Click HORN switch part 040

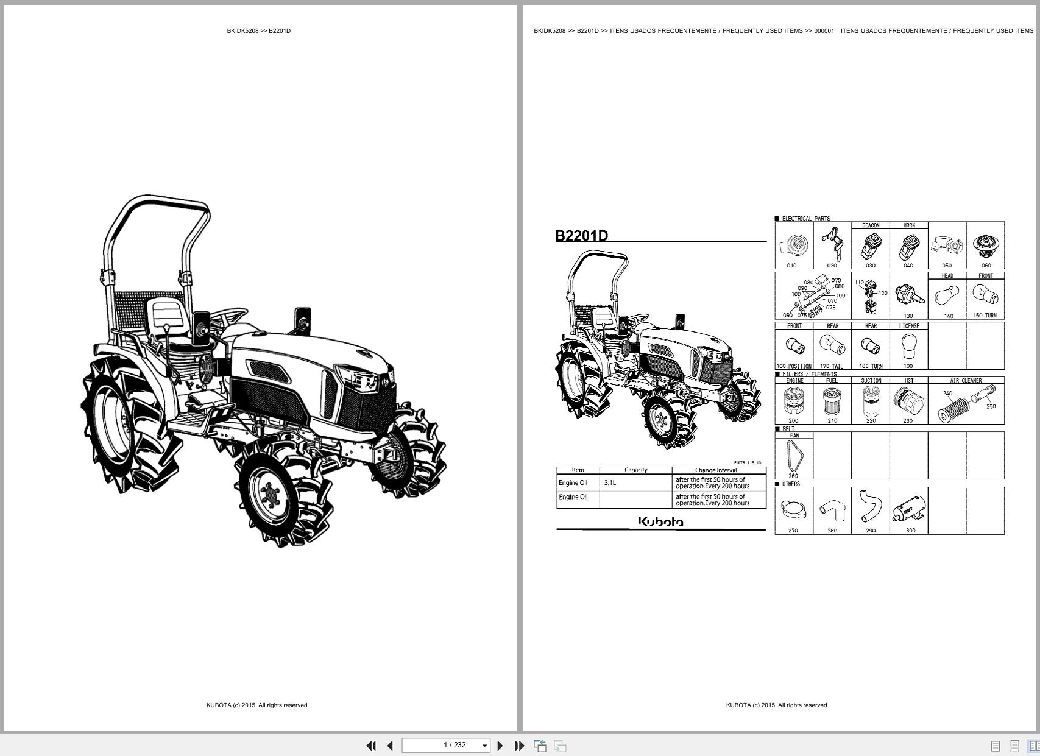click(908, 246)
